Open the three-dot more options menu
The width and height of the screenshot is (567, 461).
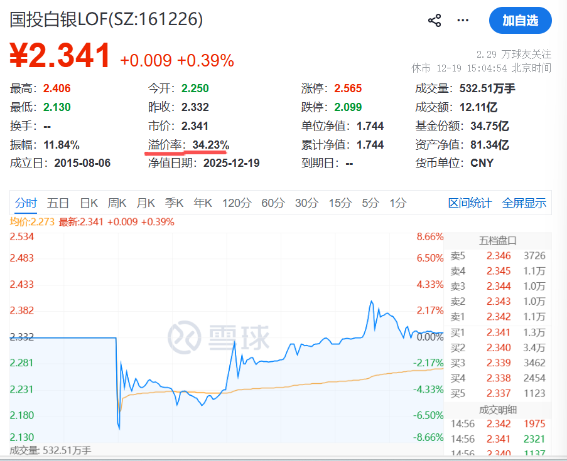point(463,20)
